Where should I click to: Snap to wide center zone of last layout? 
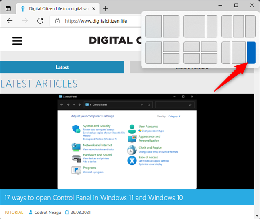(x=238, y=53)
